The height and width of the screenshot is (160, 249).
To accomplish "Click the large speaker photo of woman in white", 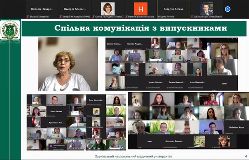I will coord(68,64).
